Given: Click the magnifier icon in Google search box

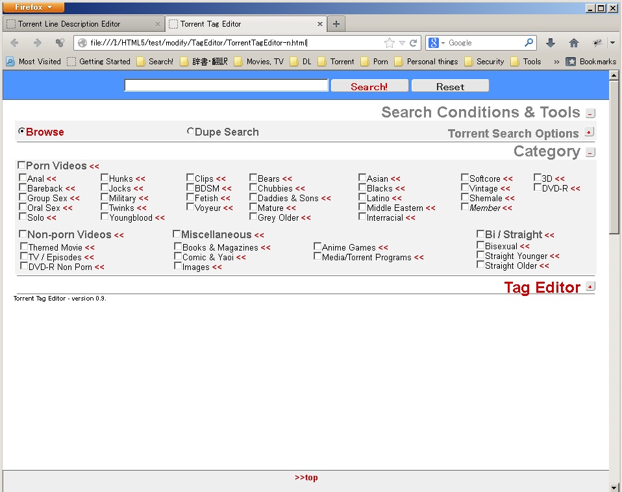Looking at the screenshot, I should coord(529,43).
